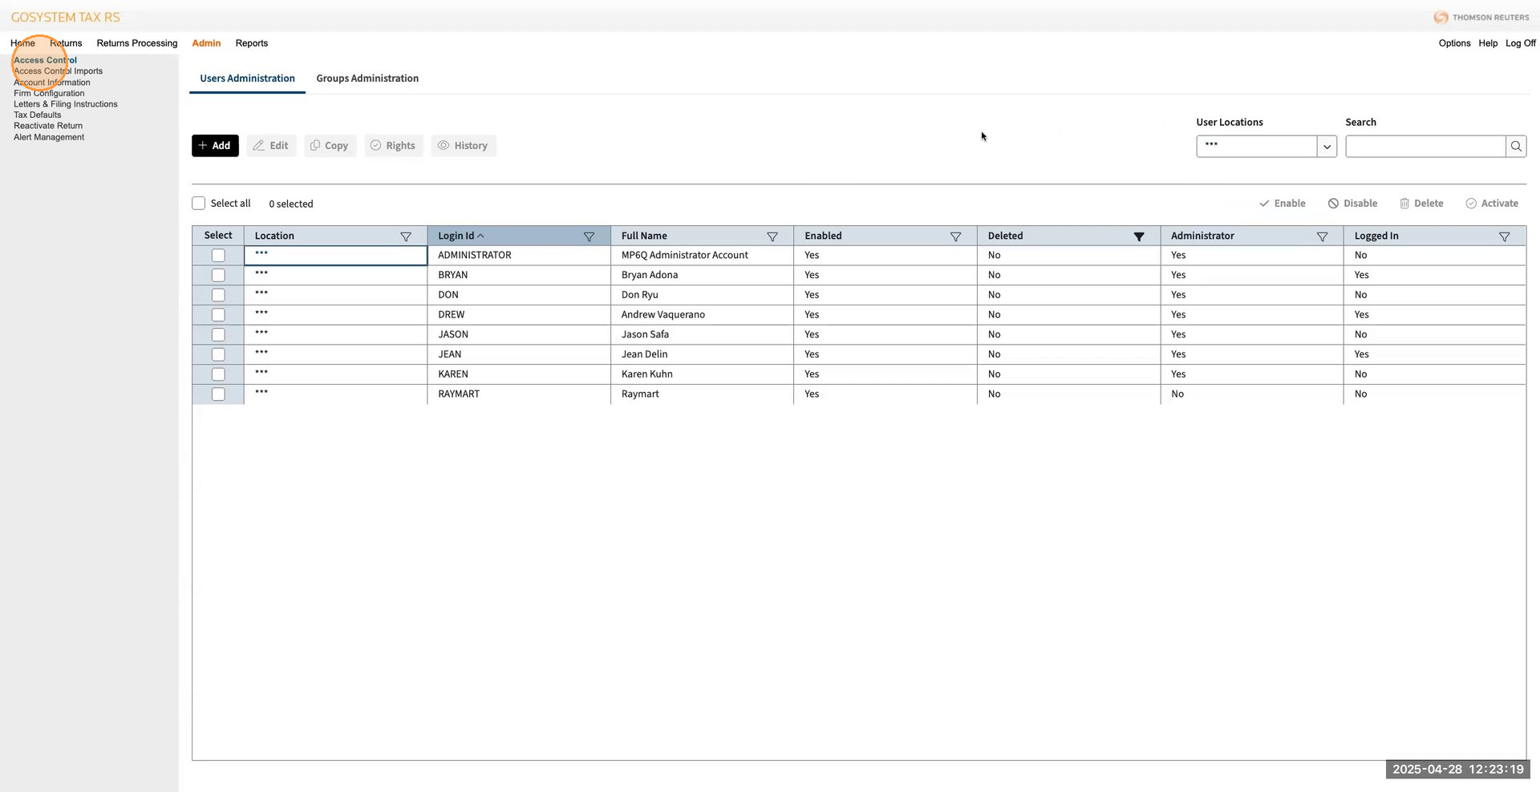Click the Don Ryu name cell
1540x792 pixels.
tap(702, 295)
